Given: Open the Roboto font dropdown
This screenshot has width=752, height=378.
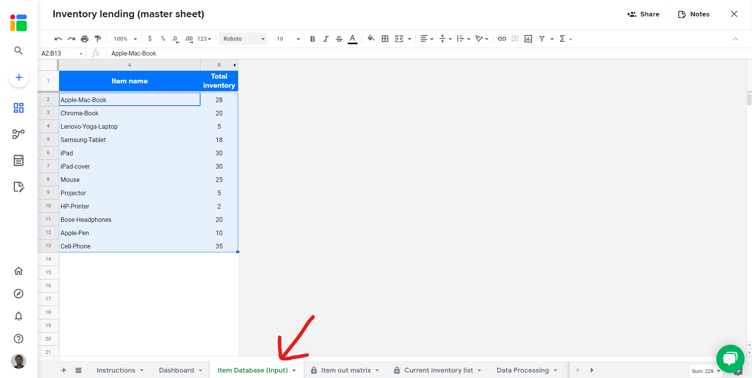Looking at the screenshot, I should click(243, 39).
